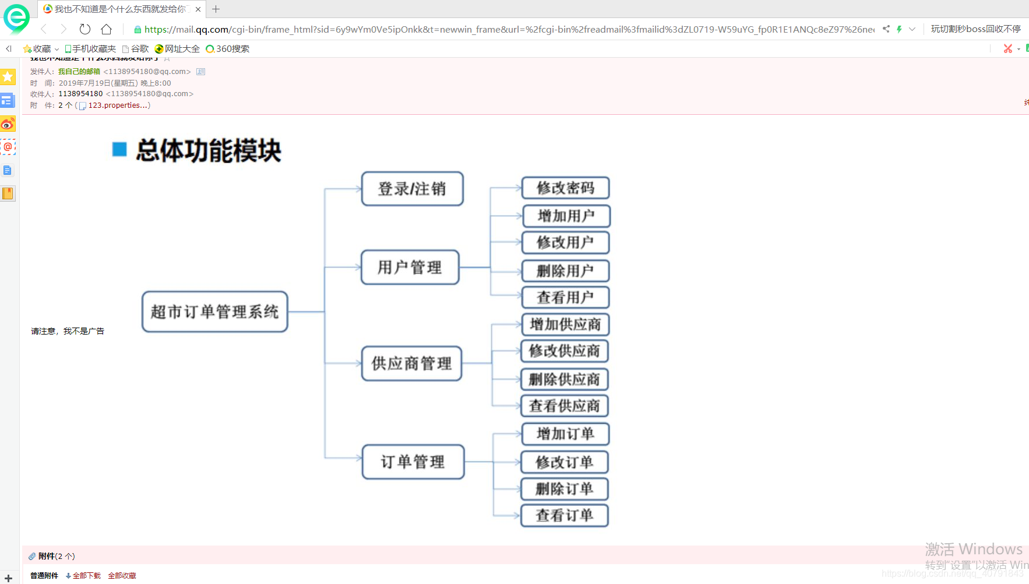The image size is (1029, 584).
Task: Expand the dropdown next to the scissors icon
Action: 1019,49
